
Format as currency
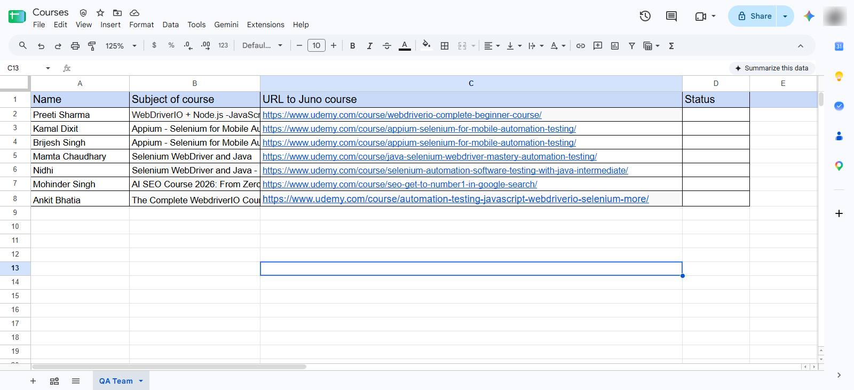[x=154, y=46]
